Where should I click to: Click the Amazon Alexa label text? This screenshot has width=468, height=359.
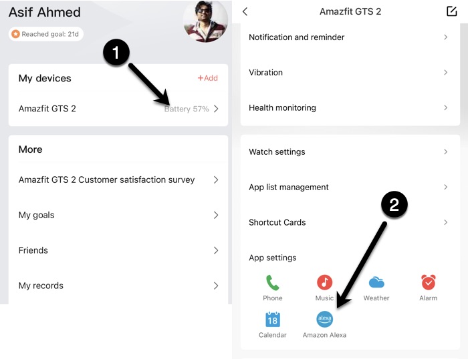pyautogui.click(x=324, y=335)
